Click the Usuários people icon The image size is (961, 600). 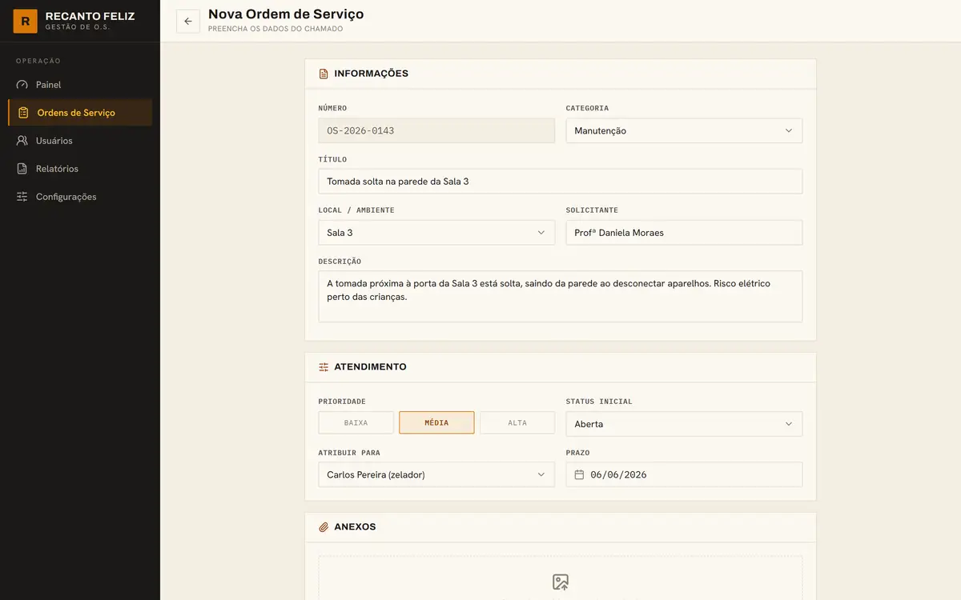22,141
